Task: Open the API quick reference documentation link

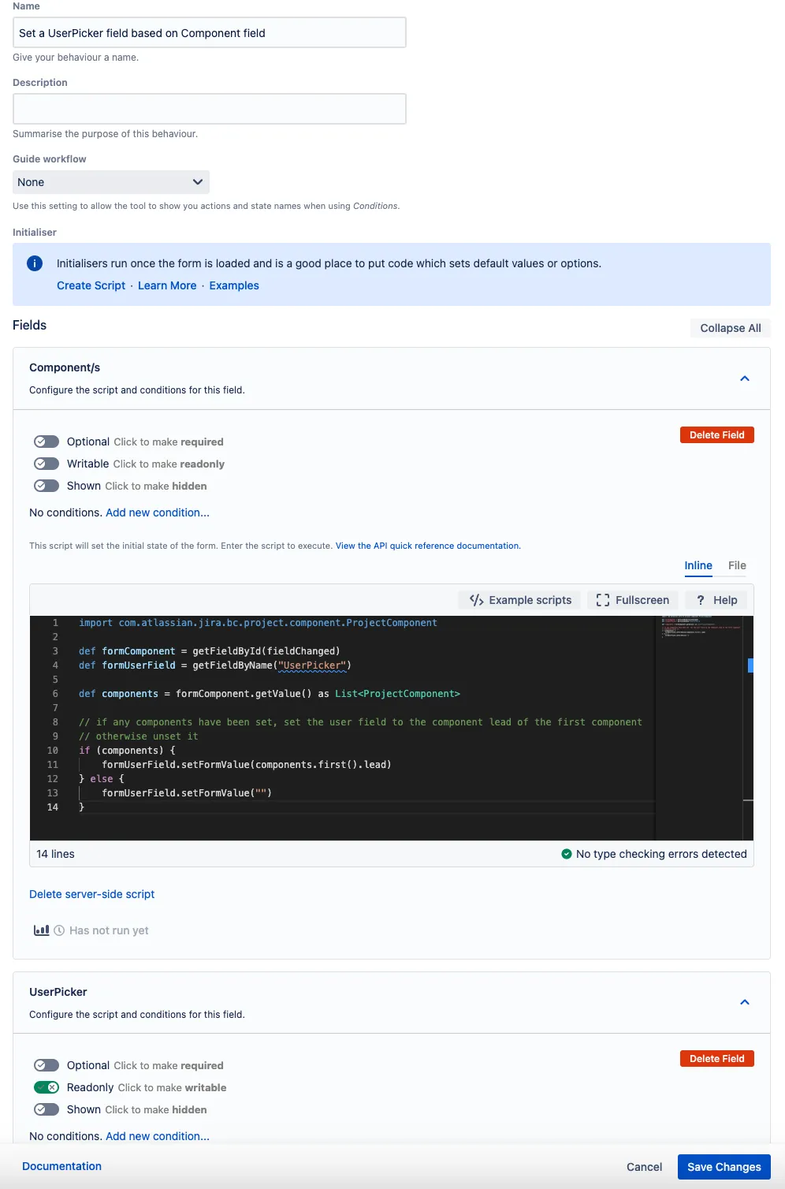Action: [x=428, y=546]
